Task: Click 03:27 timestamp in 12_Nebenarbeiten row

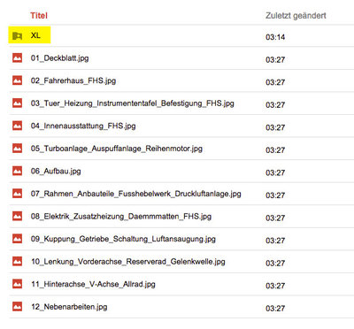Action: pos(275,309)
